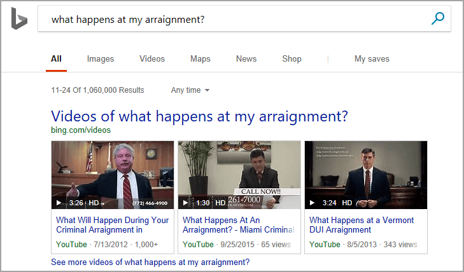Play the 3:24 video via play icon

[x=312, y=203]
